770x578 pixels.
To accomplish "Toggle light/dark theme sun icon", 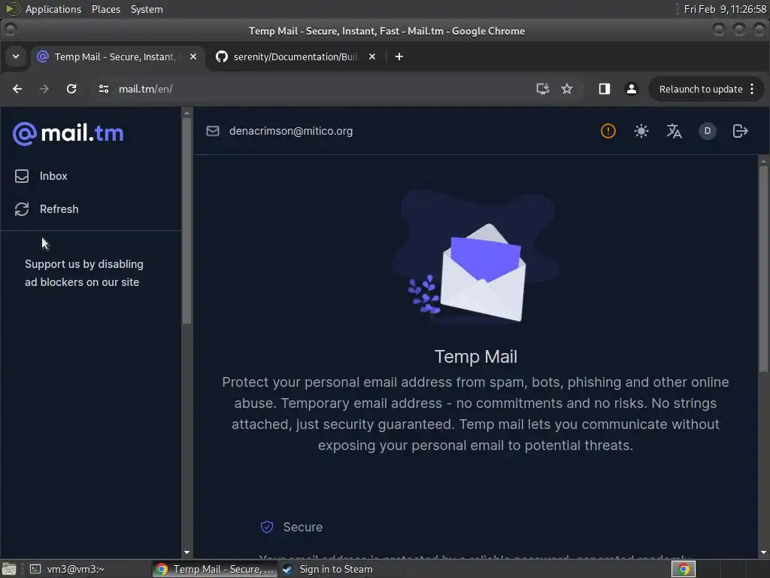I will point(641,131).
